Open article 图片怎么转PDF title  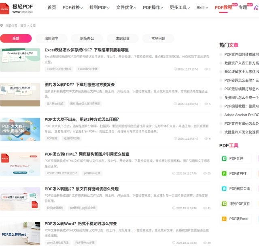pos(80,85)
